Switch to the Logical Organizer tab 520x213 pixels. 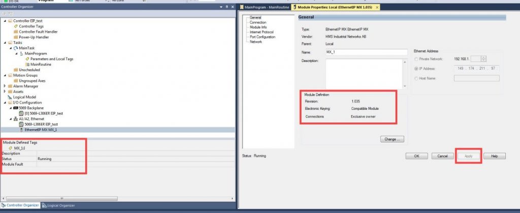59,205
